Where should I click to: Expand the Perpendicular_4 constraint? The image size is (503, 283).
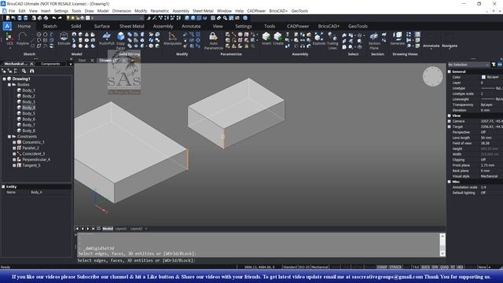[x=14, y=160]
